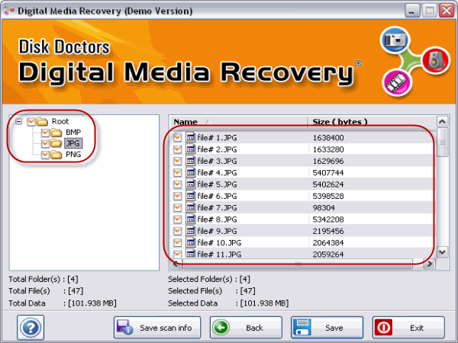Click the application icon in title bar

coord(9,11)
